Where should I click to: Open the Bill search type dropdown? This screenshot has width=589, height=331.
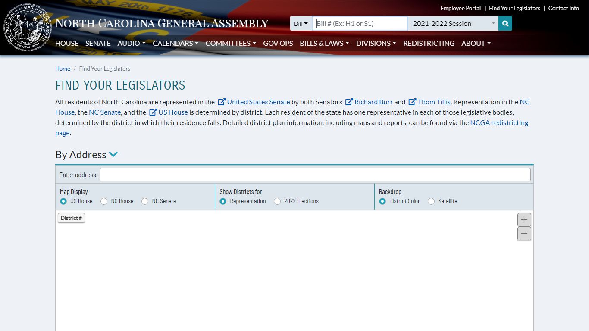pyautogui.click(x=301, y=23)
